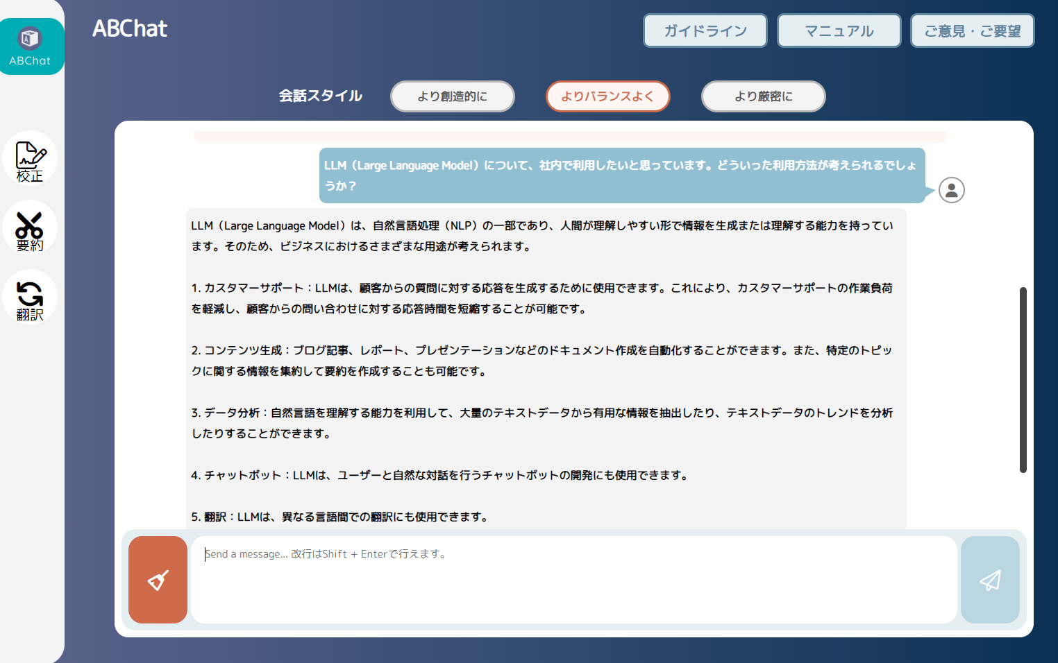The image size is (1058, 663).
Task: Click the 会話スタイル label
Action: coord(320,96)
